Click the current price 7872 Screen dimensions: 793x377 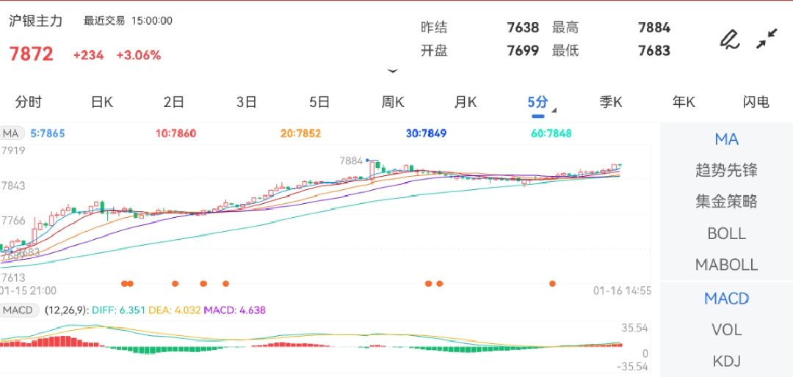point(31,54)
